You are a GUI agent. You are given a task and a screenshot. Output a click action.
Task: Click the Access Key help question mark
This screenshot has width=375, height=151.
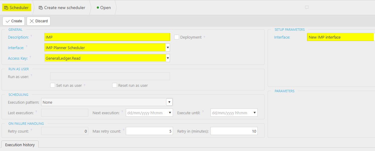(30, 57)
